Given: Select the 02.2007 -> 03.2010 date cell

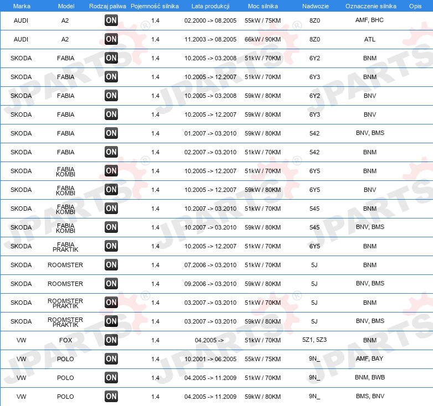Looking at the screenshot, I should click(210, 152).
